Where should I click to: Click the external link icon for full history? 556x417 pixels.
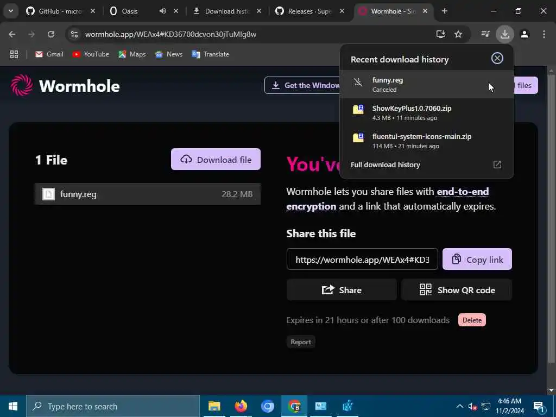pyautogui.click(x=497, y=165)
